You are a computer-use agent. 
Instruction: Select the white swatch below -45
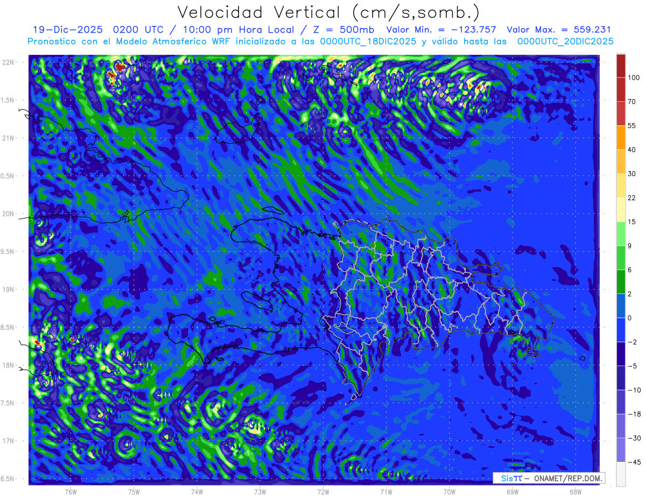(x=621, y=474)
